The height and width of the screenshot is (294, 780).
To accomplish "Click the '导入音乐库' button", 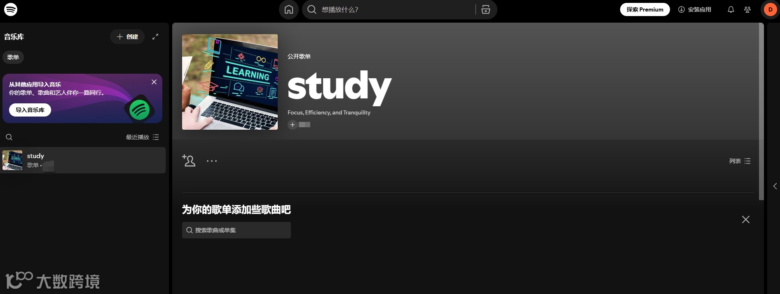I will pos(30,110).
